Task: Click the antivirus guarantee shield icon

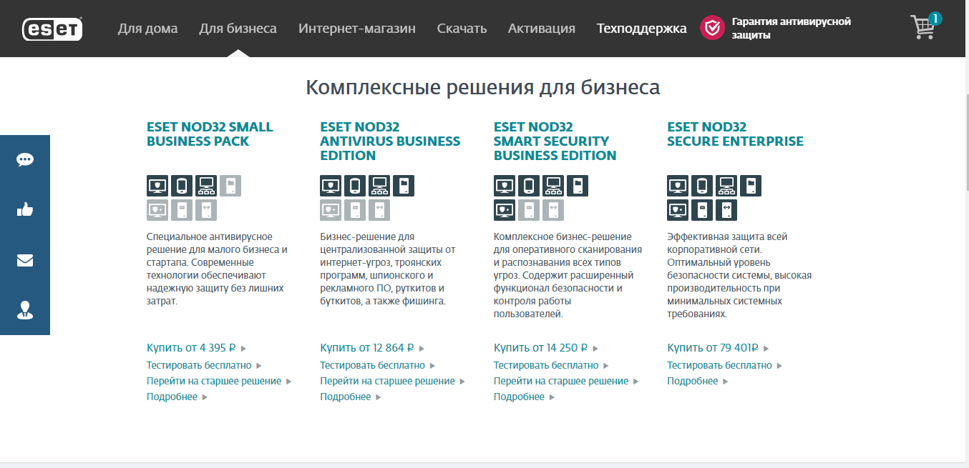Action: coord(712,28)
